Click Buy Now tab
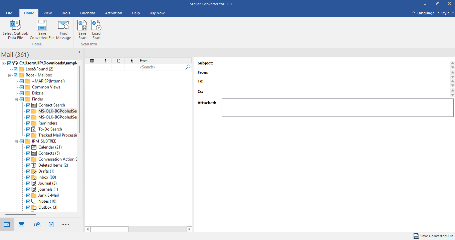This screenshot has height=240, width=455. (157, 13)
